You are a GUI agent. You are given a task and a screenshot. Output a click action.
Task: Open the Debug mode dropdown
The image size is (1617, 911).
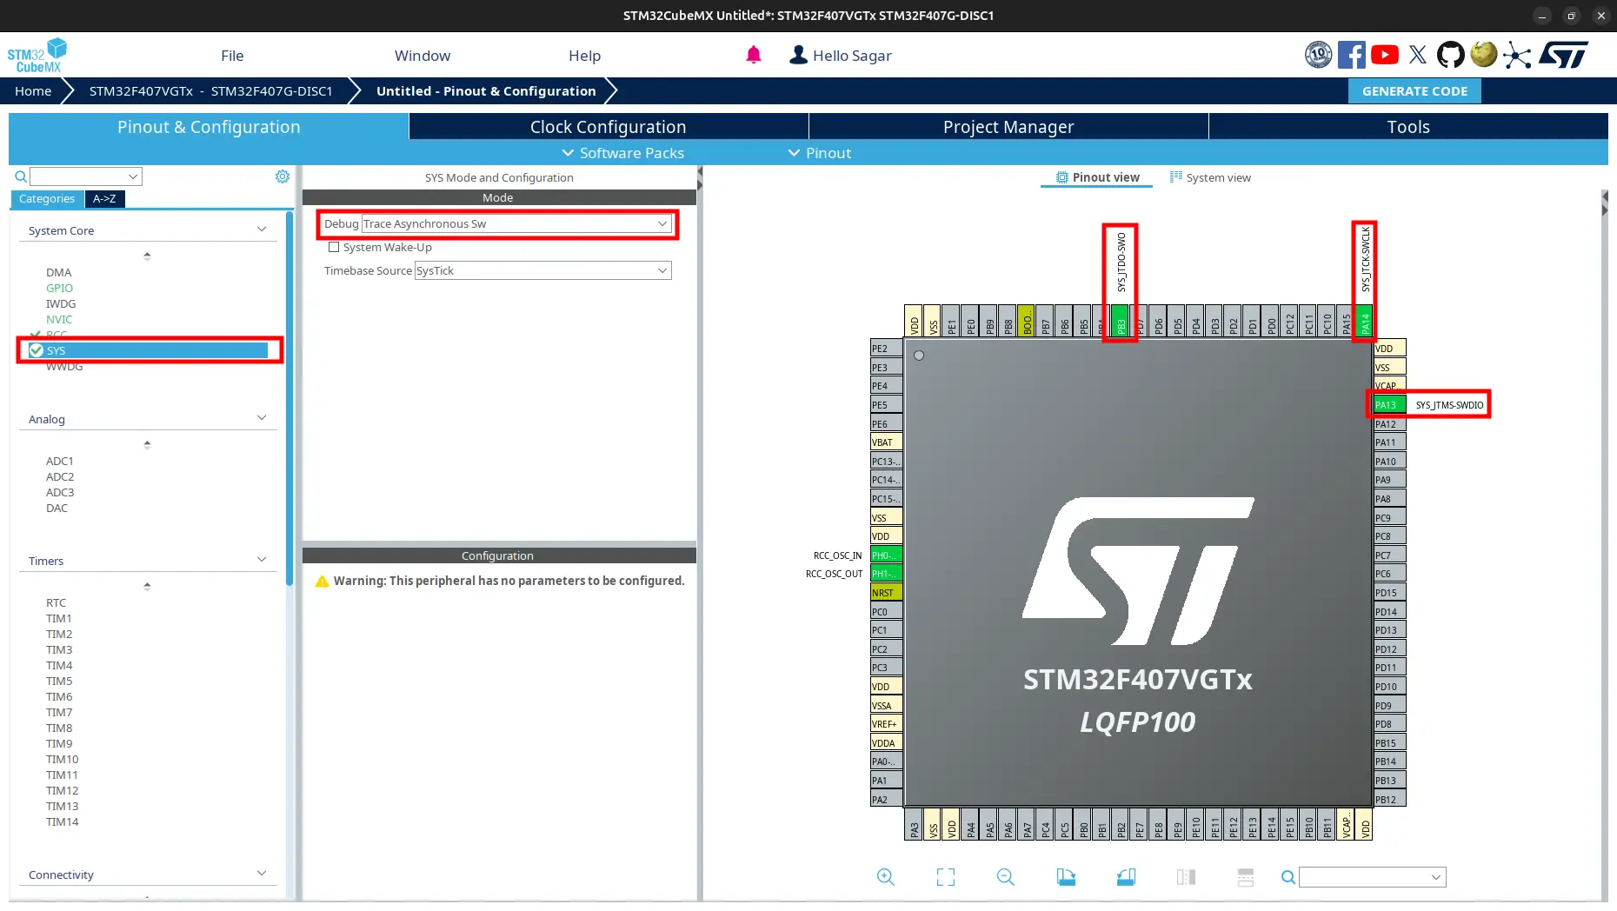(516, 223)
